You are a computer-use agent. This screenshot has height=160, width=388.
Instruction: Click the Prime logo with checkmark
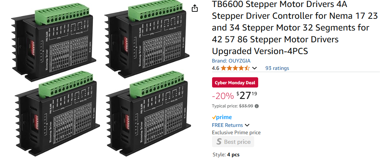tap(222, 117)
